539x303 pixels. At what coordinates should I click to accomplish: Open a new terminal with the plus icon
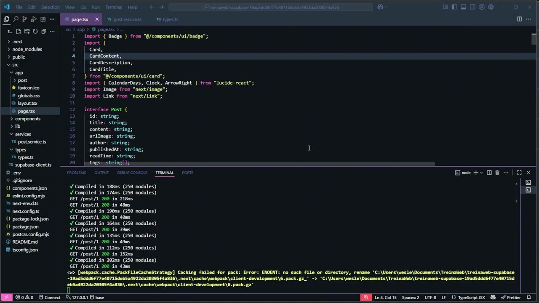tap(476, 173)
